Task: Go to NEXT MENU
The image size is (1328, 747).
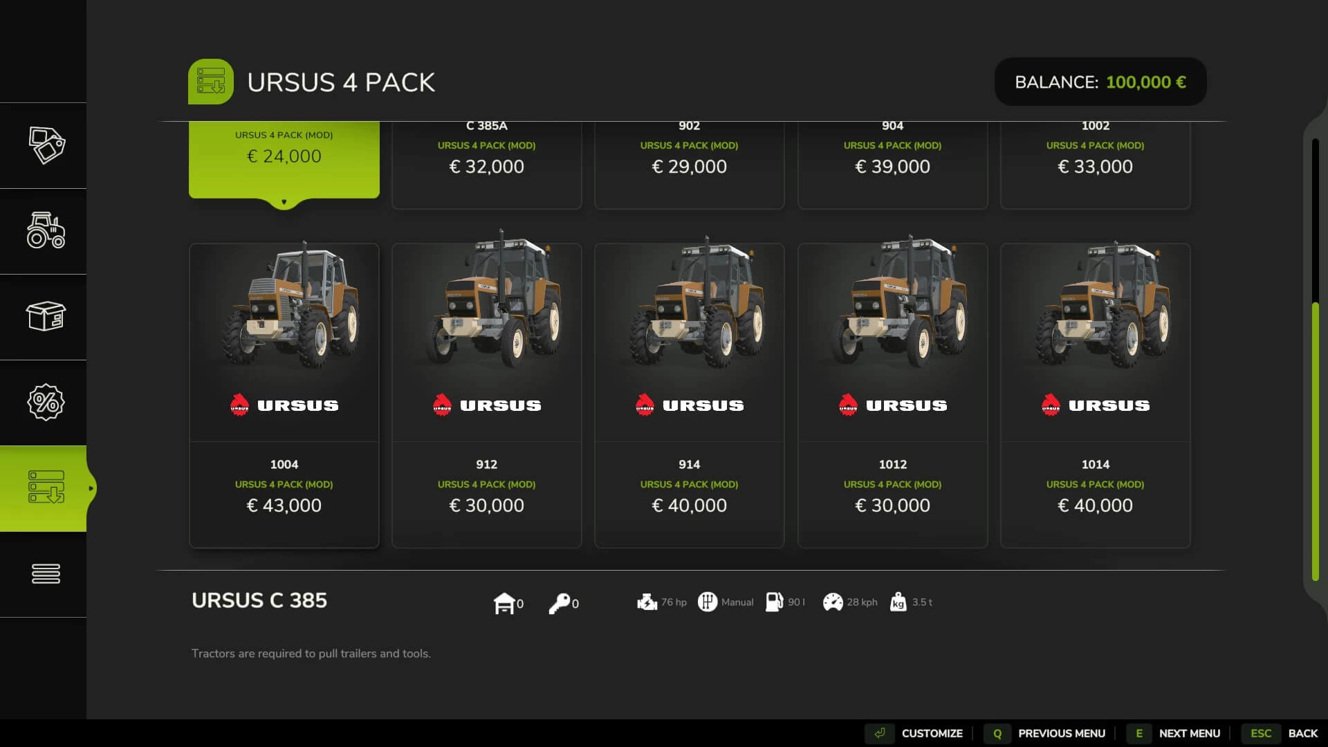Action: click(1174, 733)
